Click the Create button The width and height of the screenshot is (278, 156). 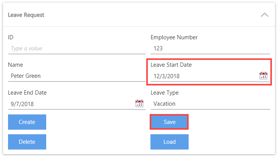27,122
